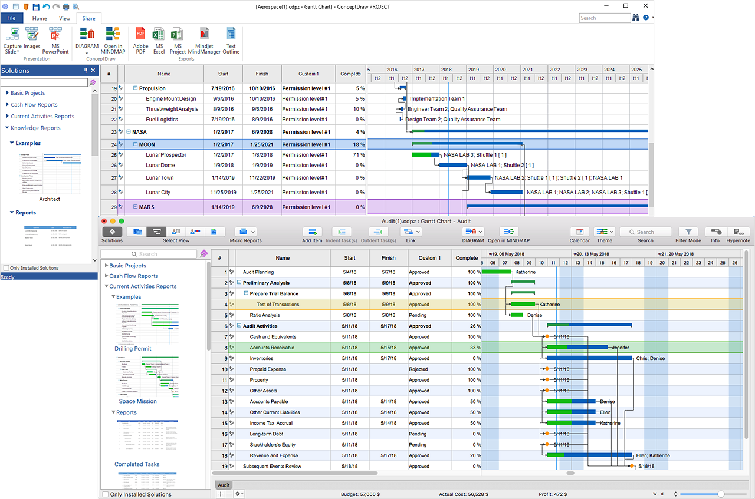Click Lunar Prospector task name
755x499 pixels.
(166, 155)
